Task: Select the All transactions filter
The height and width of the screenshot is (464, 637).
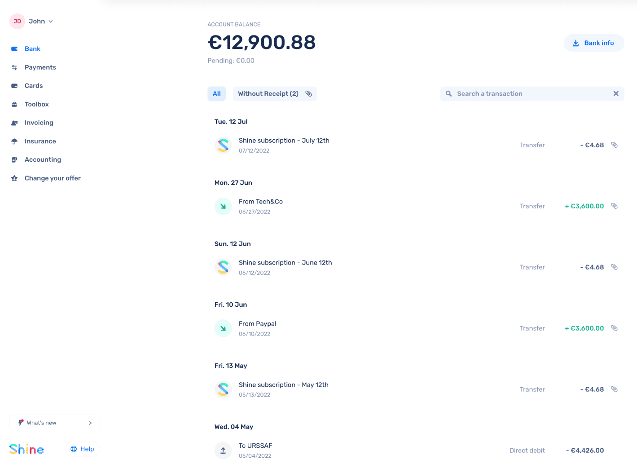Action: click(x=216, y=94)
